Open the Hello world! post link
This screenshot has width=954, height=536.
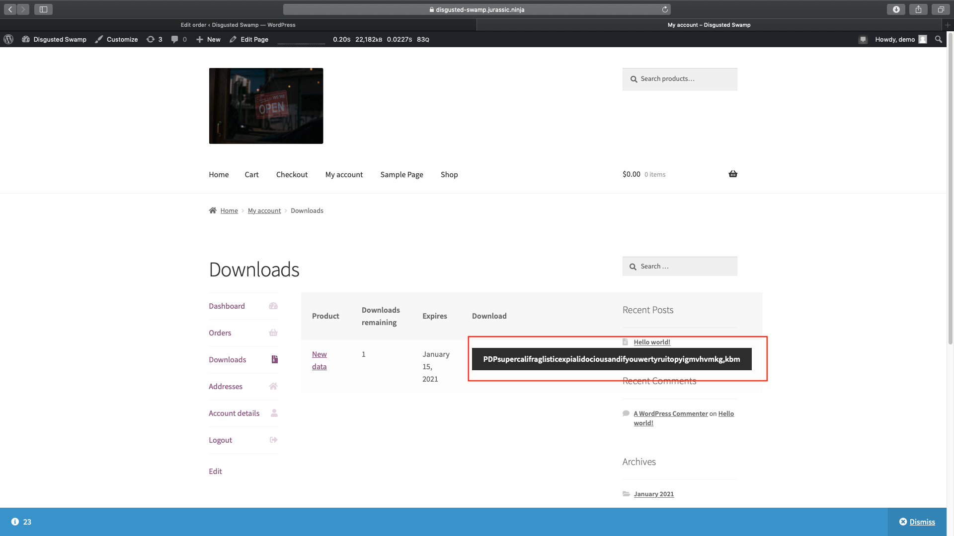(651, 342)
